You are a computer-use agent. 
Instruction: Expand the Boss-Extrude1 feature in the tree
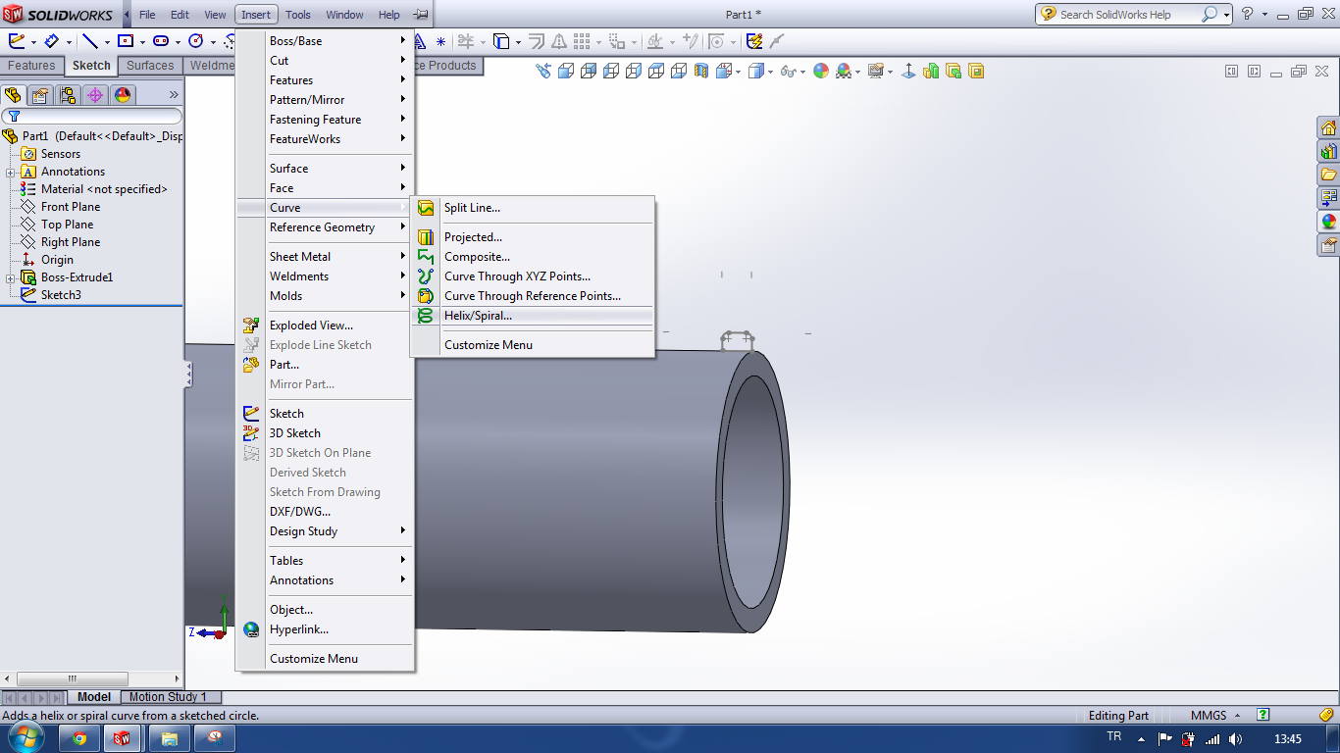pyautogui.click(x=10, y=277)
